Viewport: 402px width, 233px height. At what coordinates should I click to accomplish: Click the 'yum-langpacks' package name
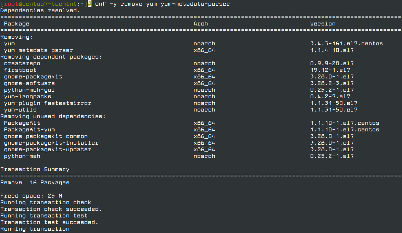click(x=28, y=97)
